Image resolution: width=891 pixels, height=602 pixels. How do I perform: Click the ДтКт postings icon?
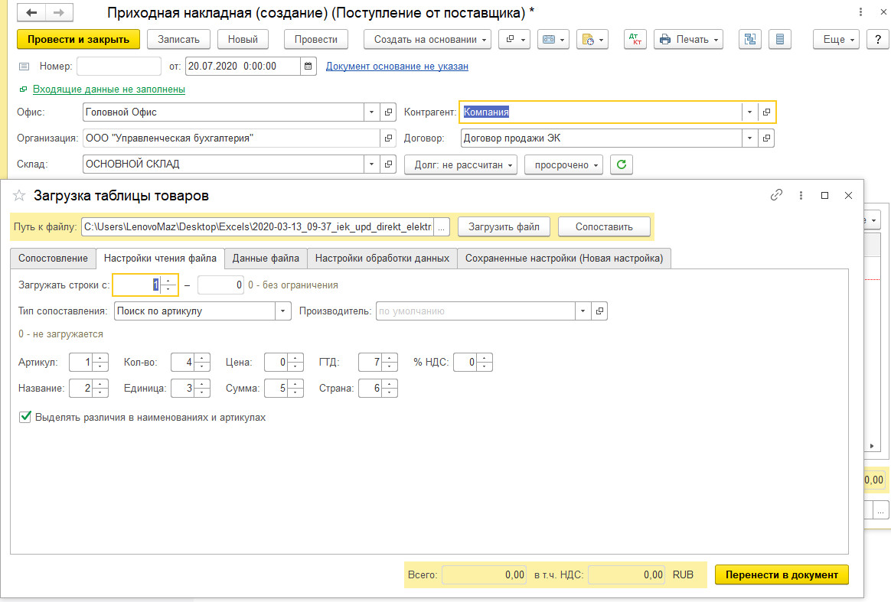pos(635,39)
